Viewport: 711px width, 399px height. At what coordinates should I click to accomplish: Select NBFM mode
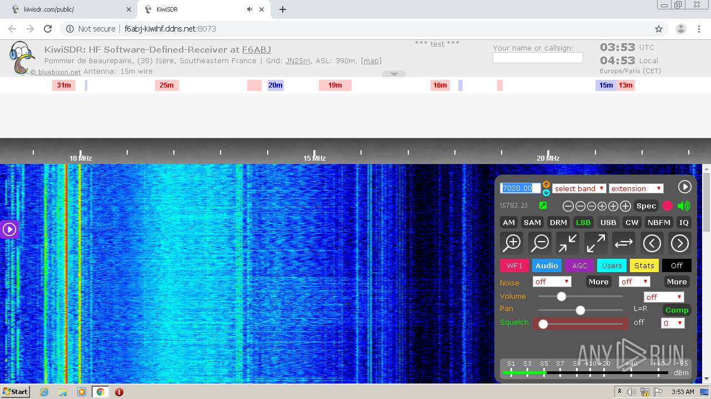coord(659,222)
